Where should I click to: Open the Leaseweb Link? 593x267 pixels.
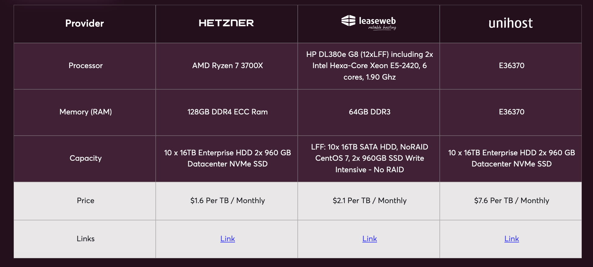coord(370,239)
